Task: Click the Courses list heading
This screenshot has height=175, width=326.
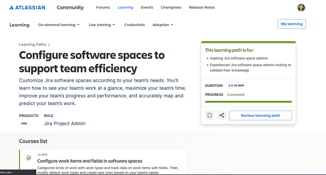Action: click(33, 141)
